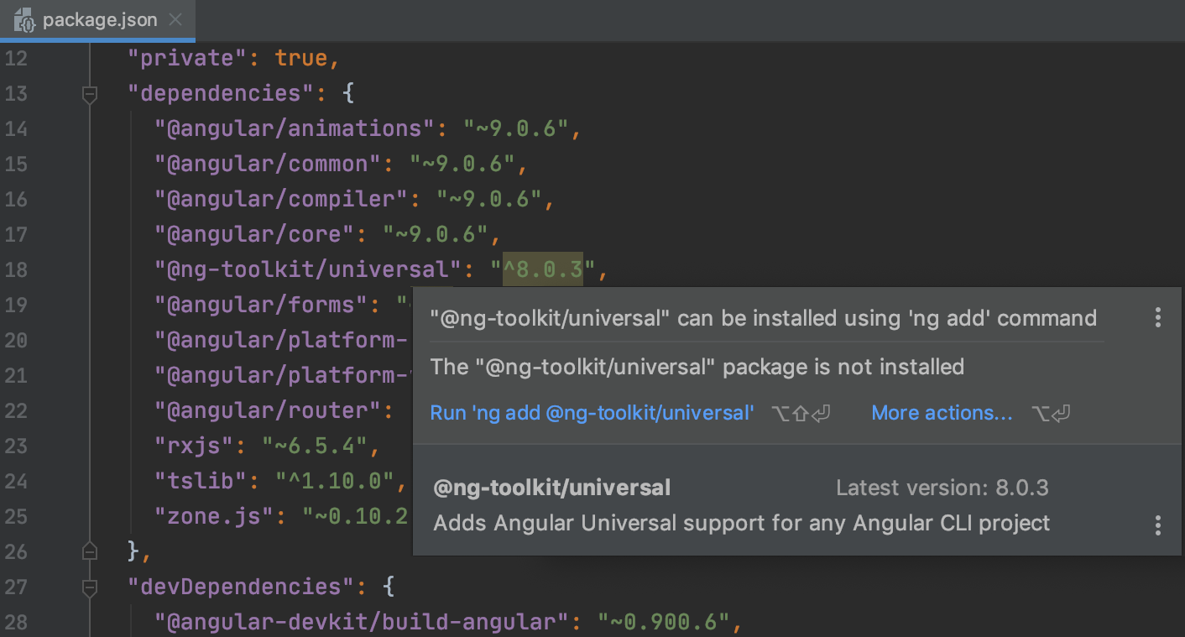
Task: Click the highlighted ^8.0.3 version value
Action: coord(542,269)
